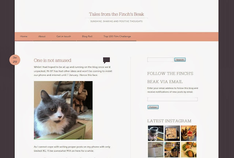Click the email address input field

pyautogui.click(x=173, y=99)
